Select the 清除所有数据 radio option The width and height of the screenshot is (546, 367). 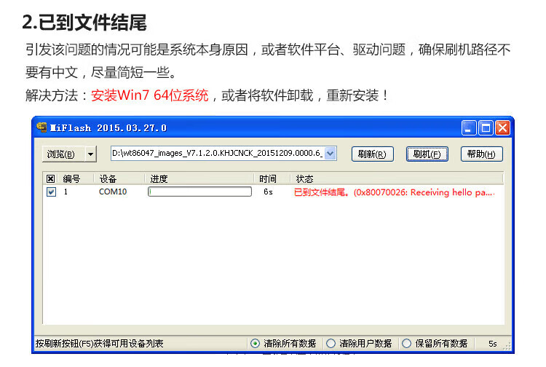tap(255, 343)
